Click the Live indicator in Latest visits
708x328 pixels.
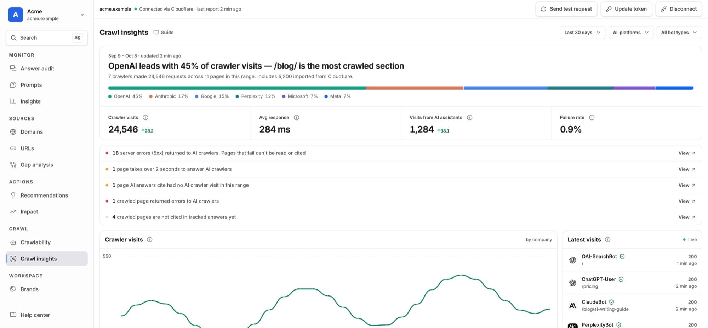(690, 240)
